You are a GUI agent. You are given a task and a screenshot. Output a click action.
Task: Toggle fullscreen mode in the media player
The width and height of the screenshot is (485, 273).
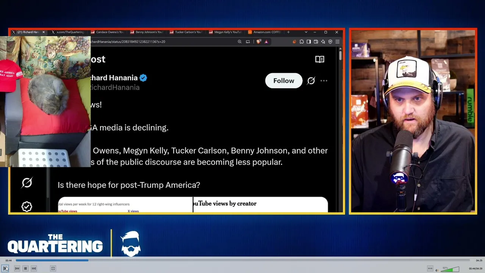point(53,268)
